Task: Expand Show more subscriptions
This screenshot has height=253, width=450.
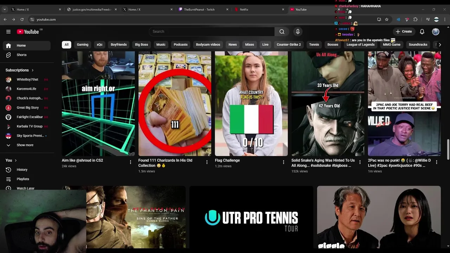Action: [25, 145]
